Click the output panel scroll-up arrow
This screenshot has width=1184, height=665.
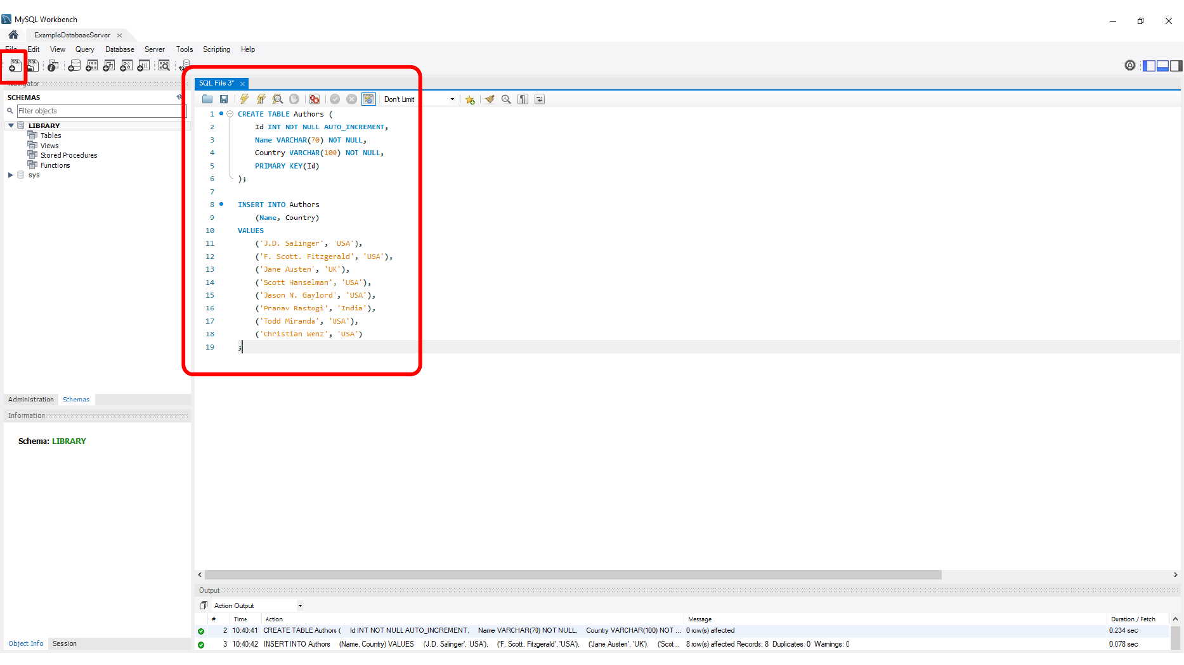[1175, 619]
